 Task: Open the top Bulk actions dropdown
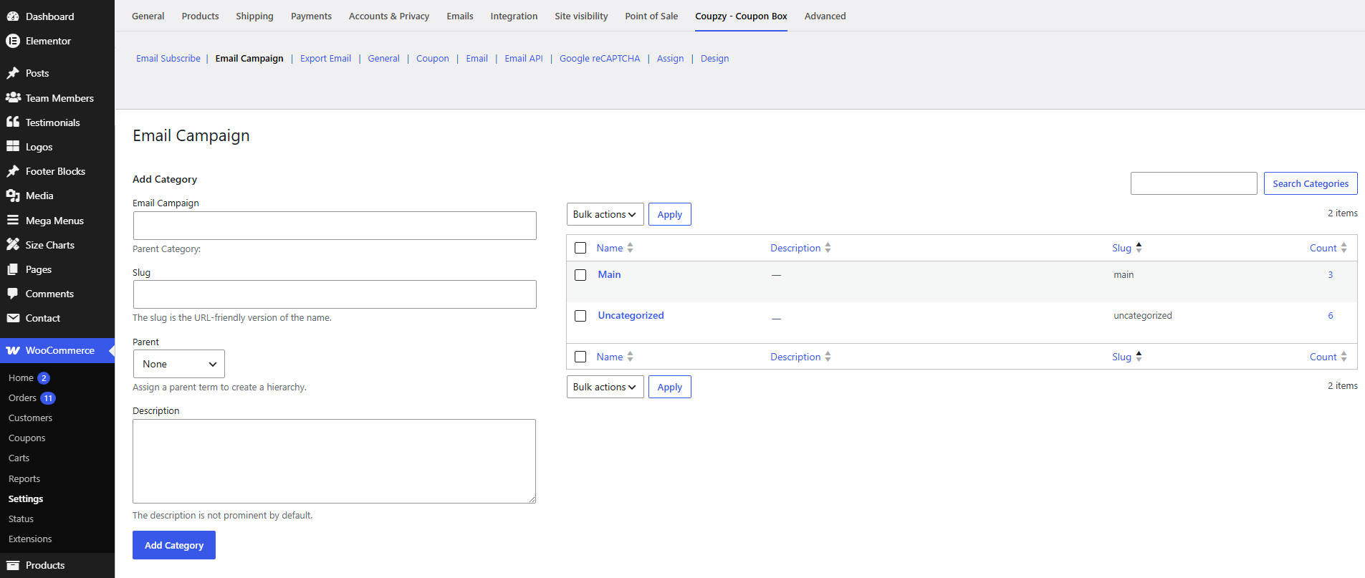click(605, 214)
